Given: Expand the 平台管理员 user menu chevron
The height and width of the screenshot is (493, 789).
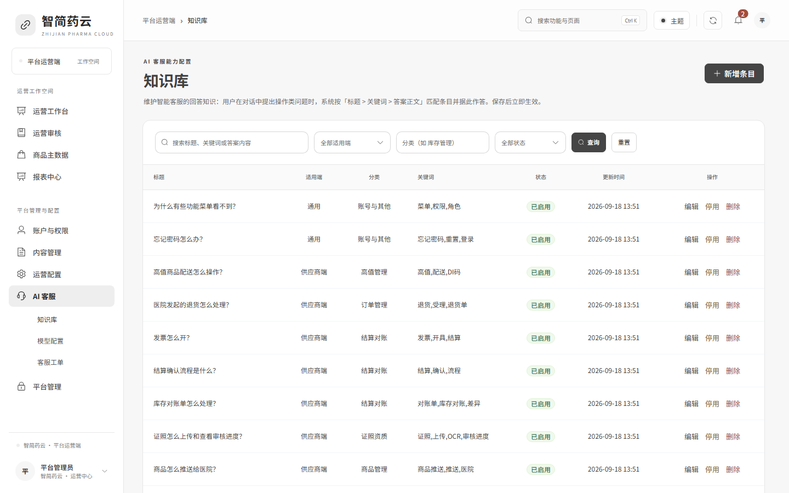Looking at the screenshot, I should pos(105,471).
